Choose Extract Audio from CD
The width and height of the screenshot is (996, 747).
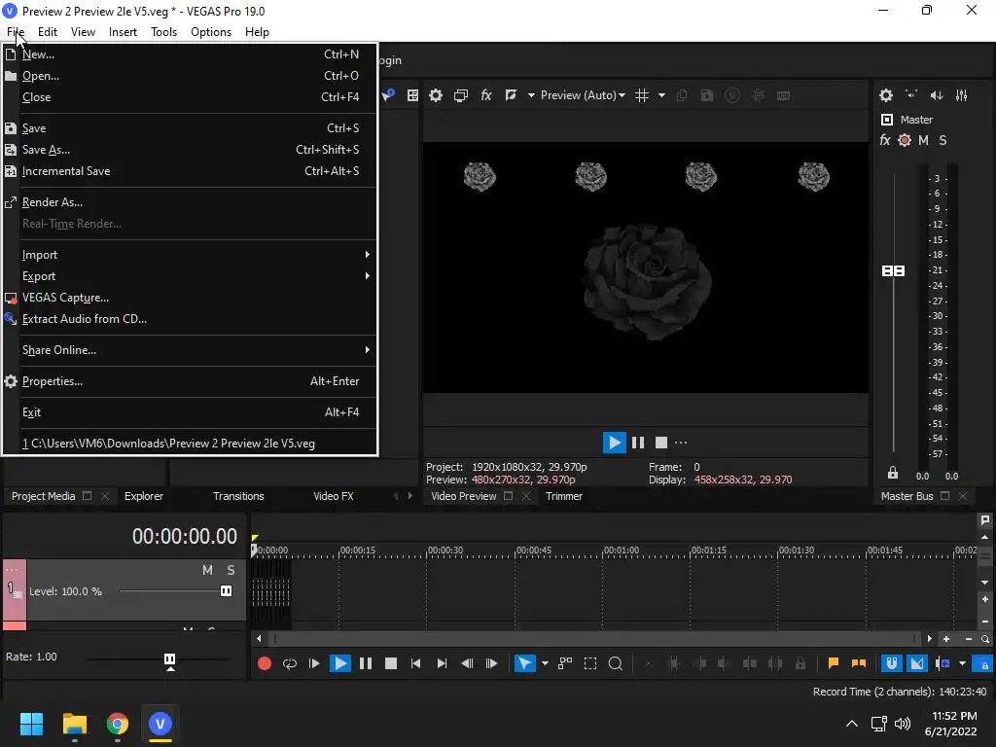[191, 319]
